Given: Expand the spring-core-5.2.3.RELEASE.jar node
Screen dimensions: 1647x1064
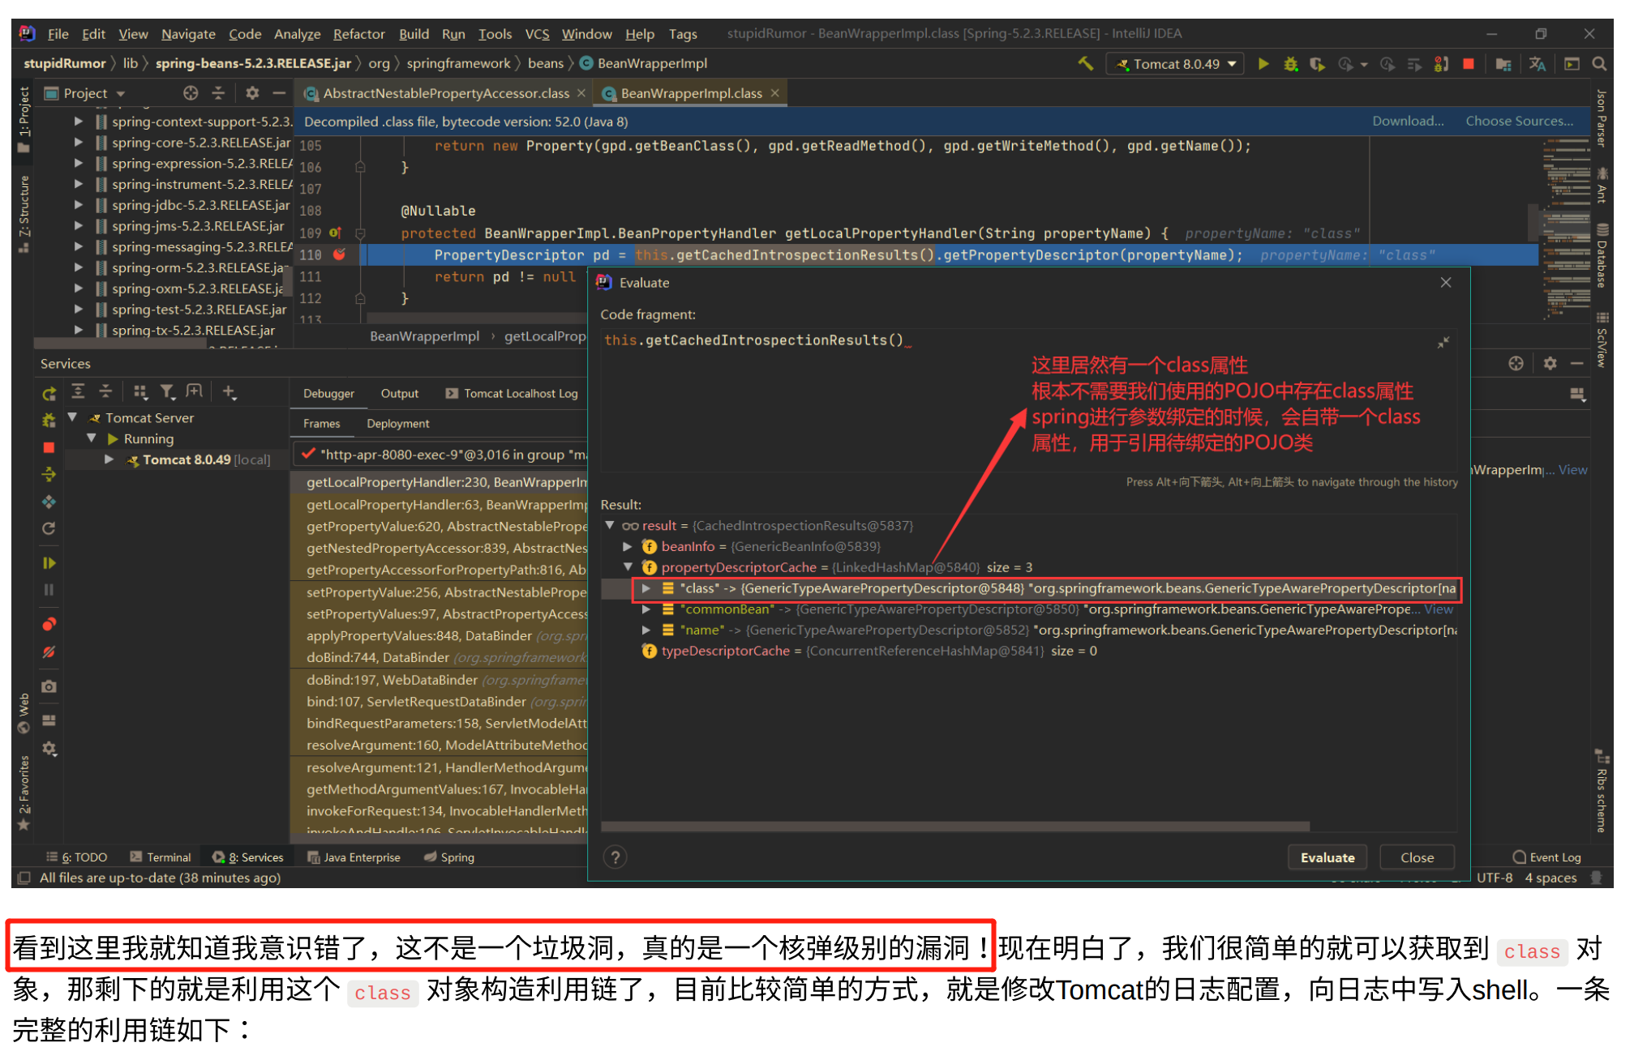Looking at the screenshot, I should (x=78, y=142).
